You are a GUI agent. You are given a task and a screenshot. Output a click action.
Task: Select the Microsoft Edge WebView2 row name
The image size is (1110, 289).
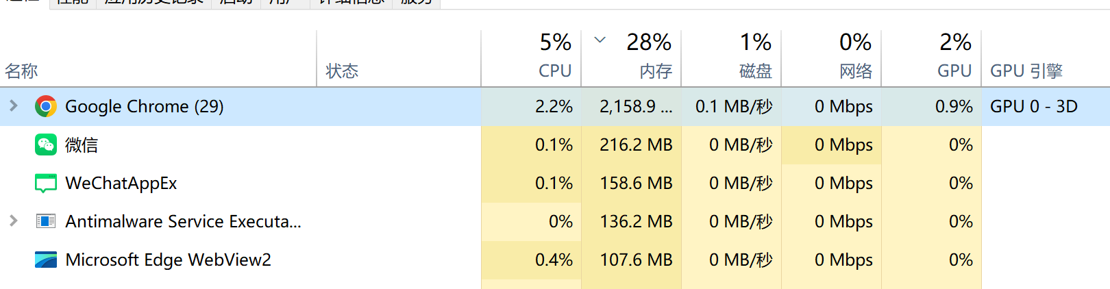point(168,260)
